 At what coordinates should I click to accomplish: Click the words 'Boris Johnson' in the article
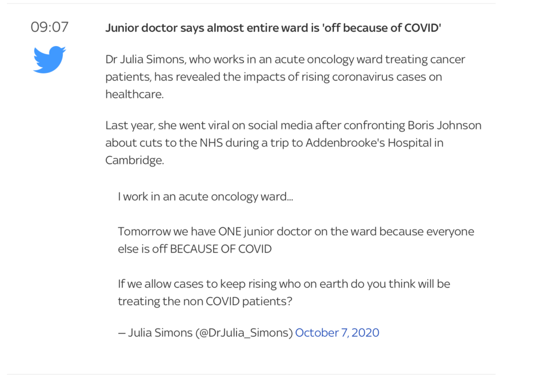click(x=444, y=125)
